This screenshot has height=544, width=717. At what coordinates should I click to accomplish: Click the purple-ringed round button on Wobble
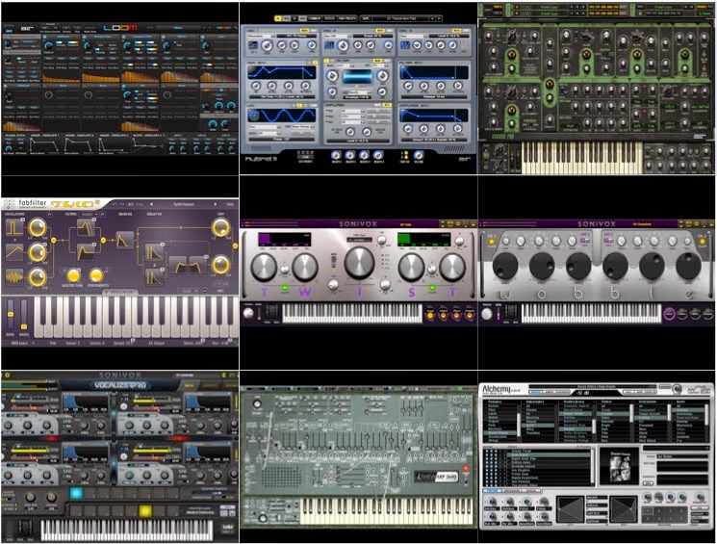point(670,314)
